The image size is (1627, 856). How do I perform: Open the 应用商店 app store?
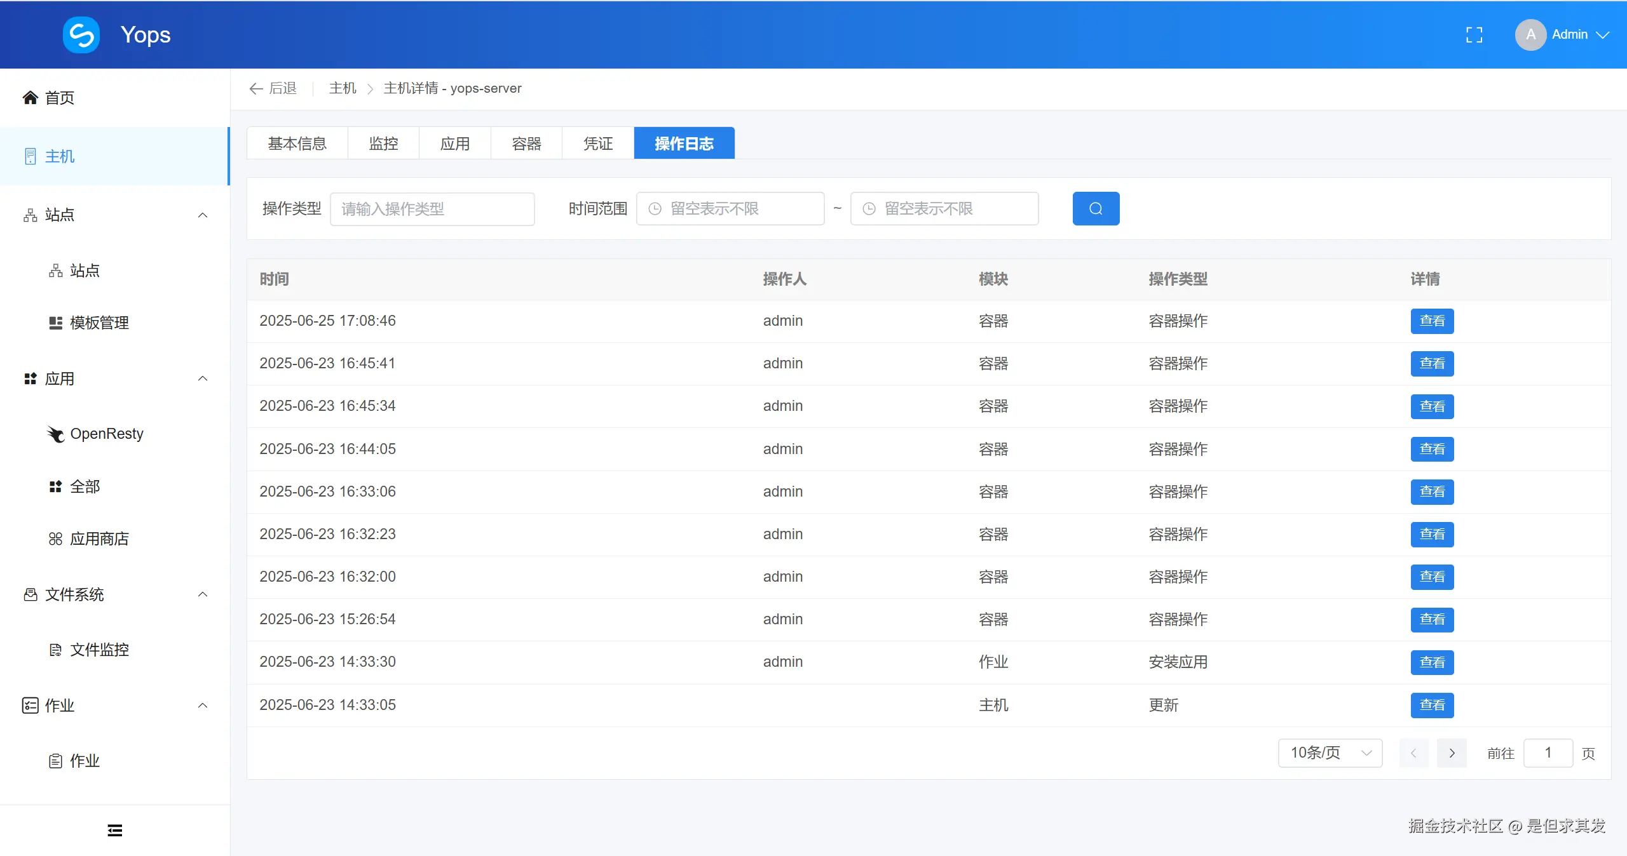99,538
